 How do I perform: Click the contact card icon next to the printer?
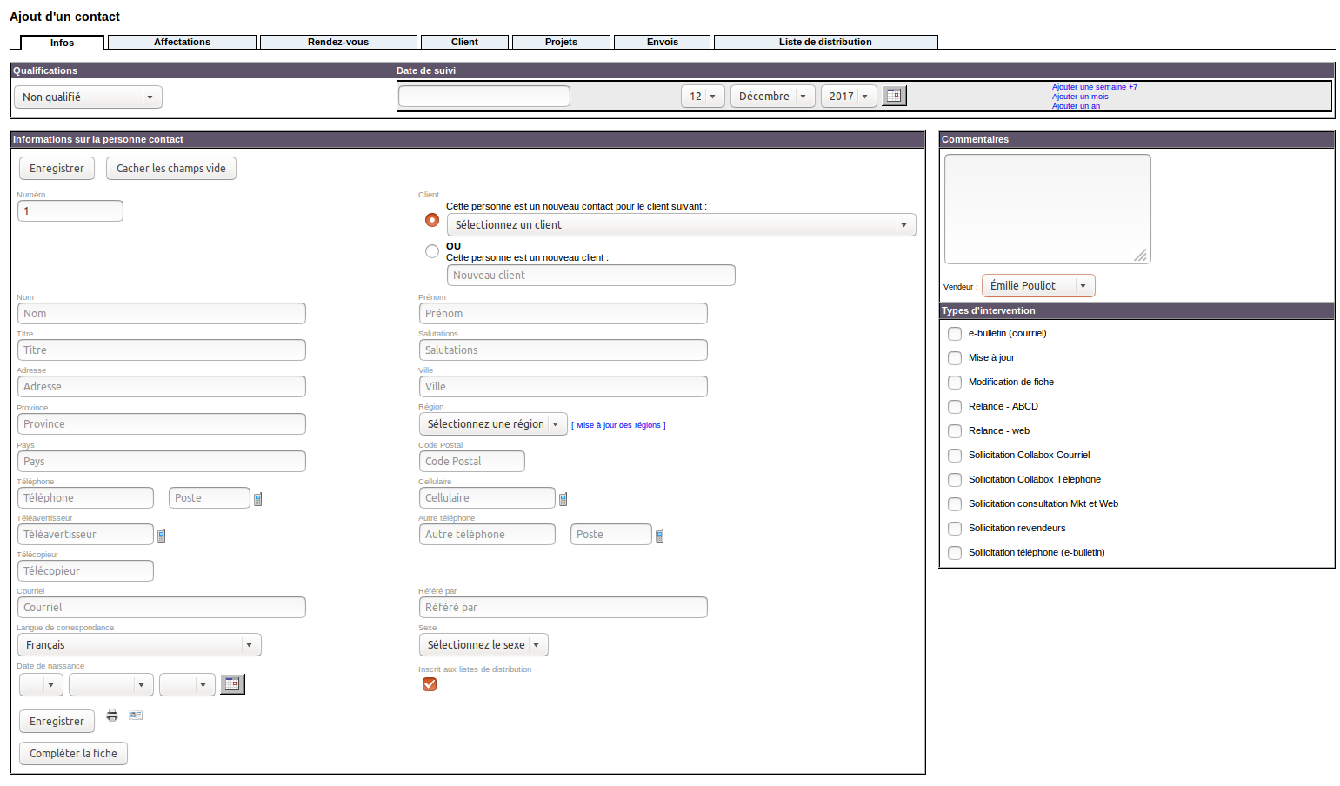pyautogui.click(x=136, y=716)
